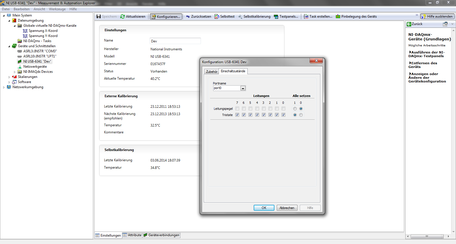Click the help panel scroll-down arrow
The height and width of the screenshot is (244, 456).
click(x=453, y=232)
